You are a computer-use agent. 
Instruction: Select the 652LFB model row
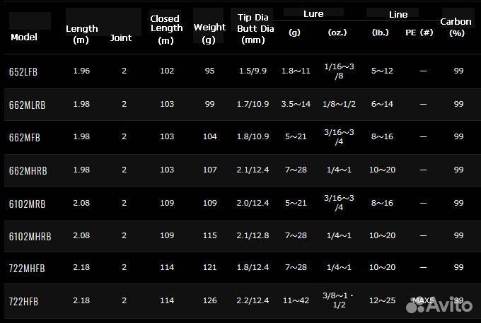click(x=24, y=71)
